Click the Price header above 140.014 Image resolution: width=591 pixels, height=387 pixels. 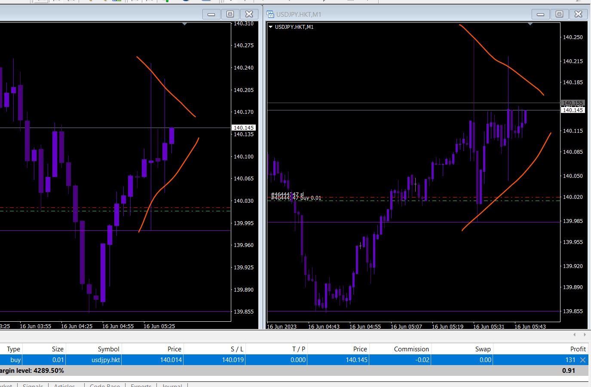175,349
